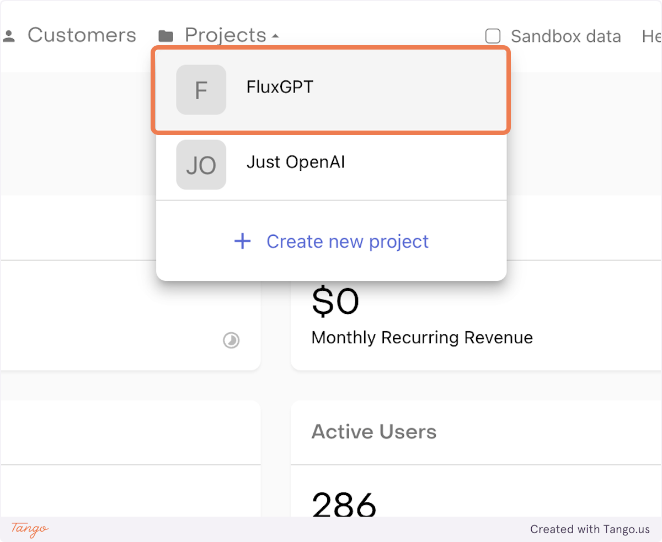Click the Projects folder icon
Screen dimensions: 662x542
[165, 36]
